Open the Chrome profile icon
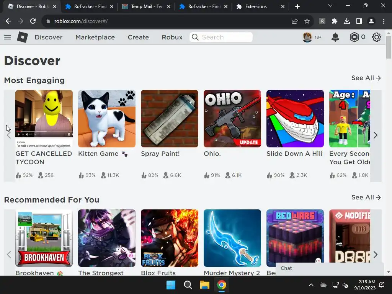Image resolution: width=392 pixels, height=294 pixels. click(371, 21)
